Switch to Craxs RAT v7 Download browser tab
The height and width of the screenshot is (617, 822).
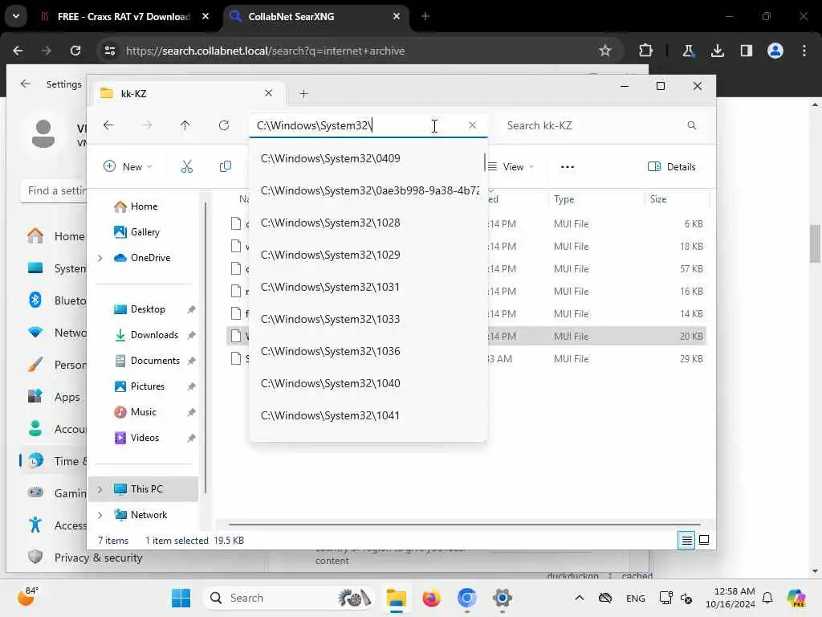point(124,17)
